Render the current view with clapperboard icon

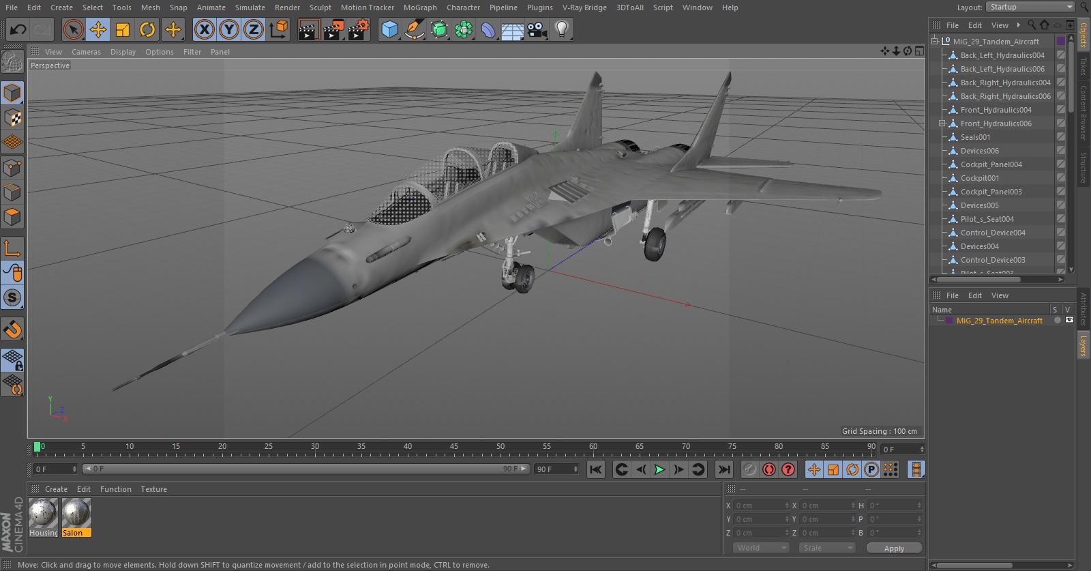308,29
